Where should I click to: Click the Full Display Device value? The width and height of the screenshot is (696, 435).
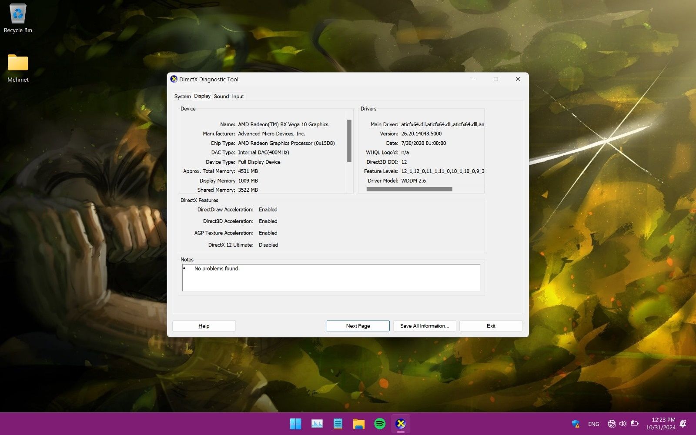[x=259, y=162]
